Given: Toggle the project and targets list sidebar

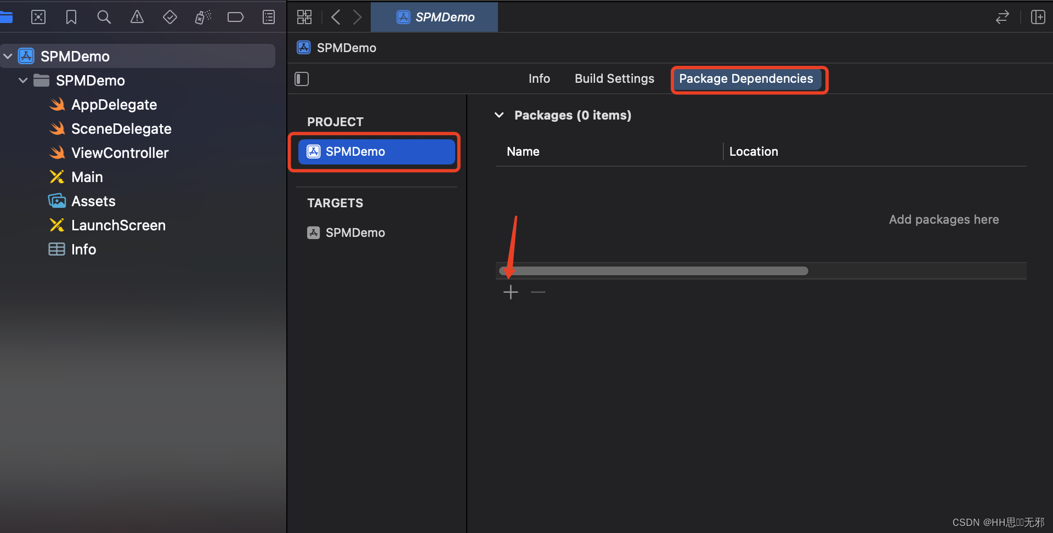Looking at the screenshot, I should coord(302,79).
